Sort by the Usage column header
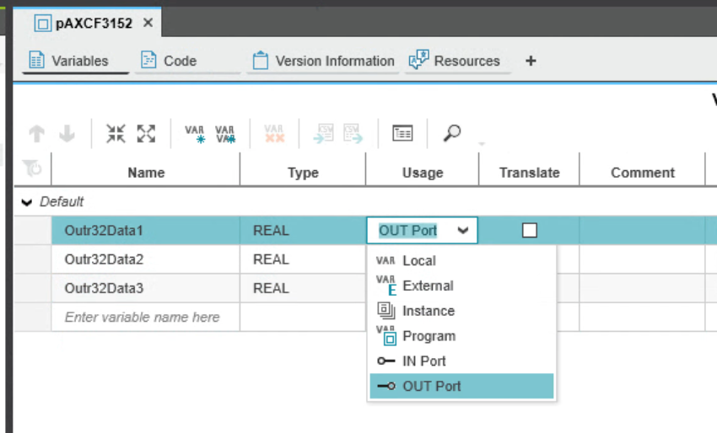Screen dimensions: 717x433 click(423, 172)
